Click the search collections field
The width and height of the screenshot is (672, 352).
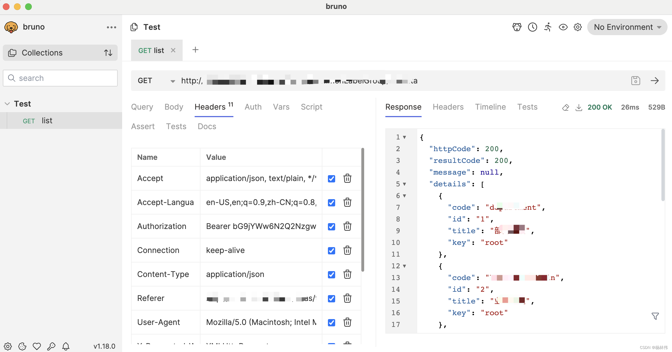click(60, 78)
